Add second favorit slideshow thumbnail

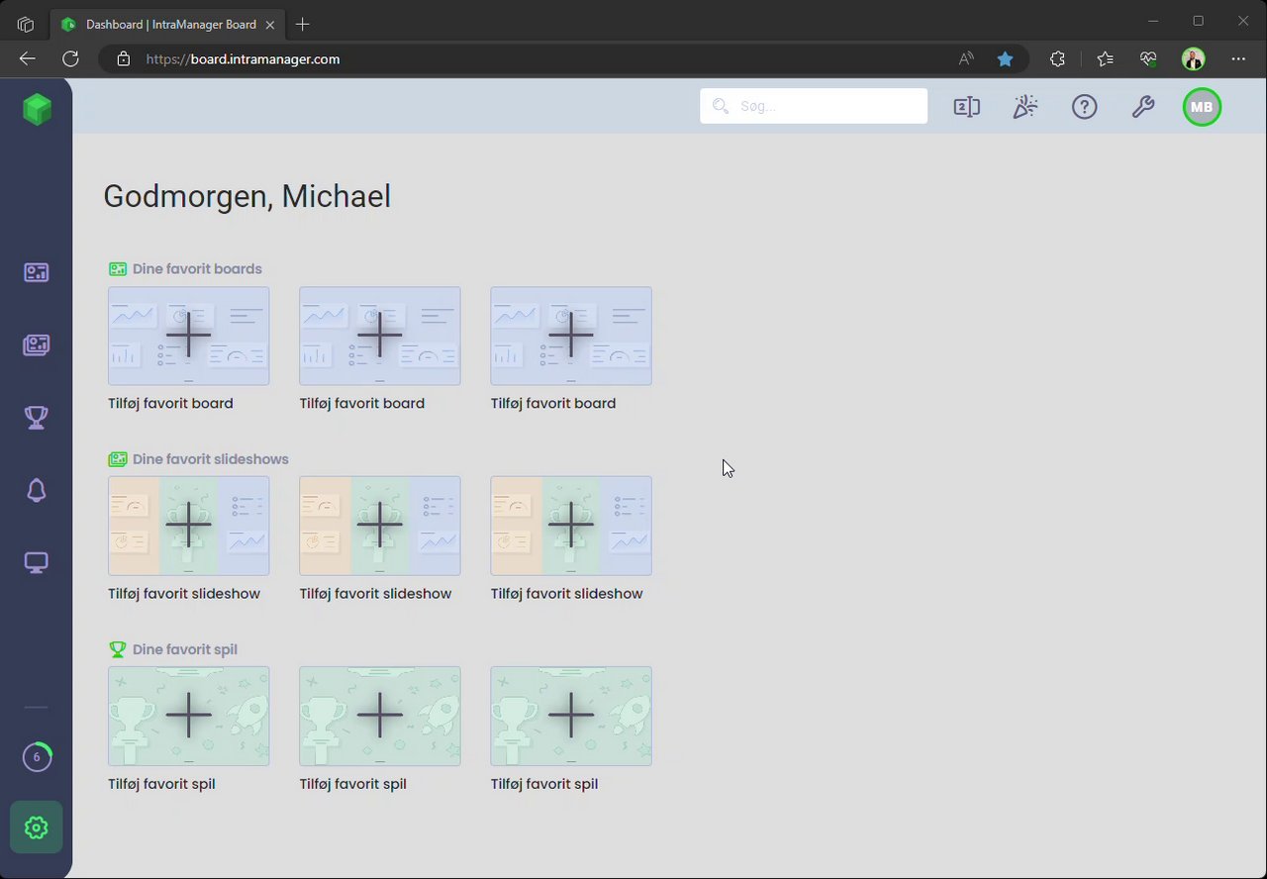click(x=380, y=526)
